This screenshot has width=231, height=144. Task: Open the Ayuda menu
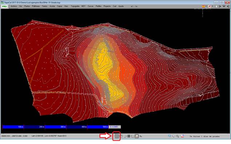point(121,6)
